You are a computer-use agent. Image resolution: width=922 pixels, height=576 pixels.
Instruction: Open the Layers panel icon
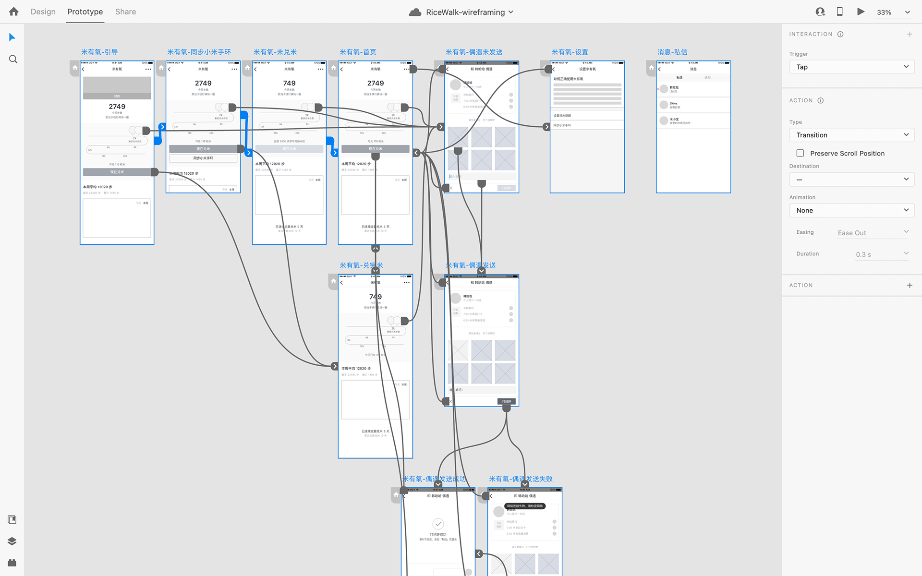pos(12,541)
